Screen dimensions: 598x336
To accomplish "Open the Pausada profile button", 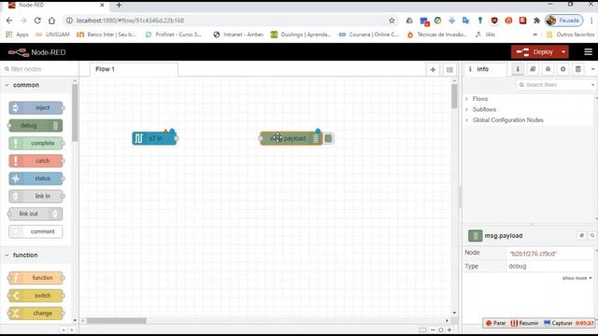I will point(564,21).
